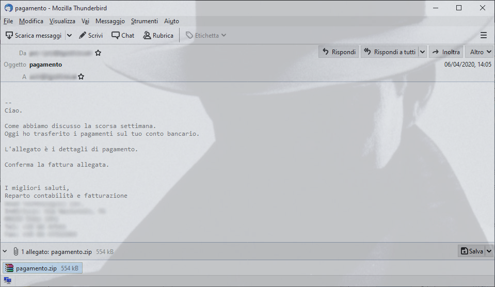Click the Rispondi button
495x287 pixels.
(339, 52)
